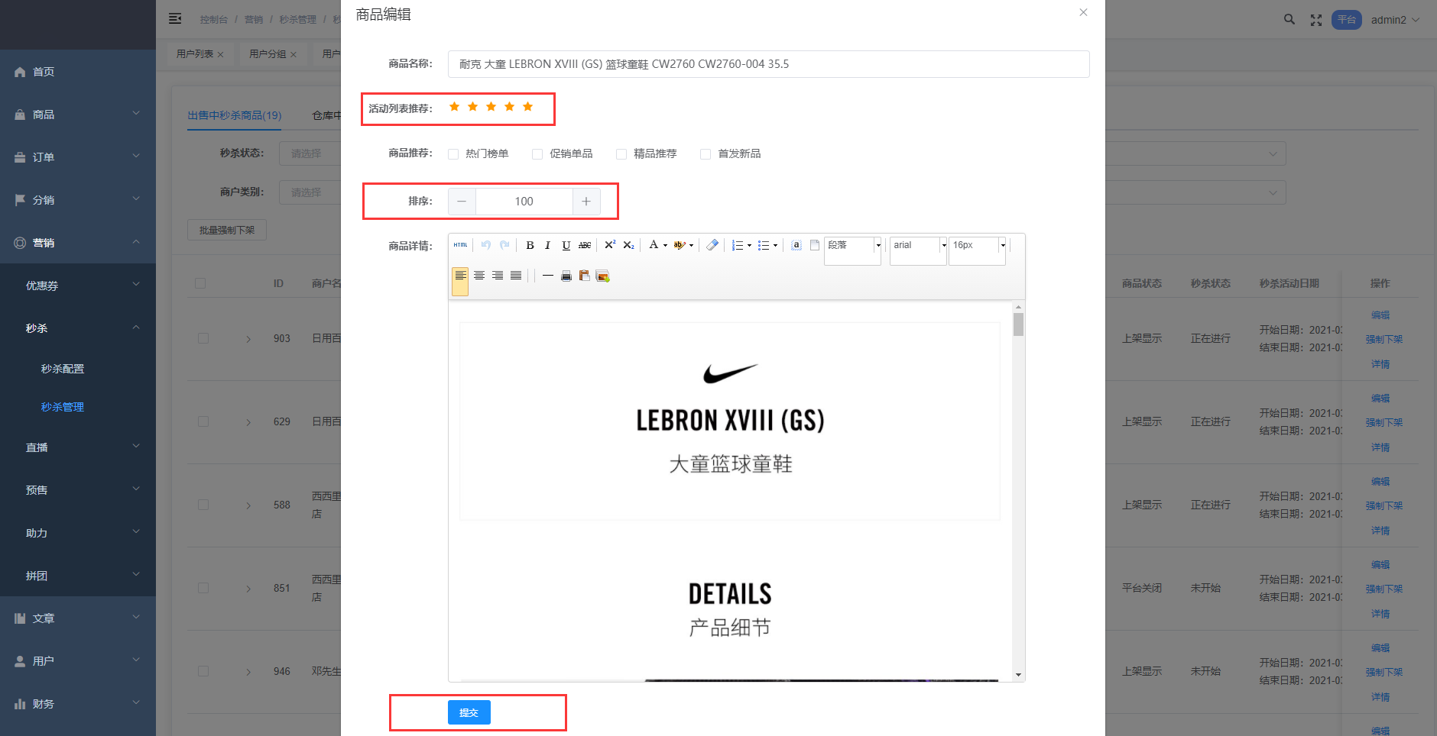
Task: Collapse the sidebar with hamburger icon
Action: click(x=175, y=18)
